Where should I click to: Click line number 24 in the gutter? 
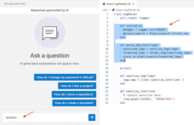pyautogui.click(x=107, y=103)
